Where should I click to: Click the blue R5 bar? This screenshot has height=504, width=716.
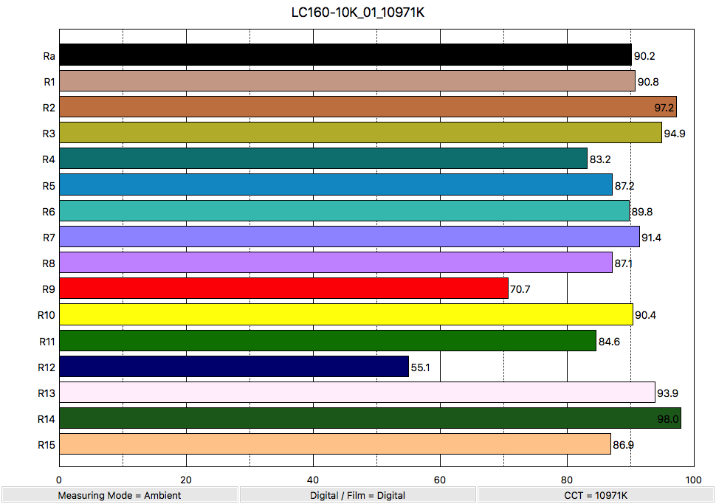335,184
